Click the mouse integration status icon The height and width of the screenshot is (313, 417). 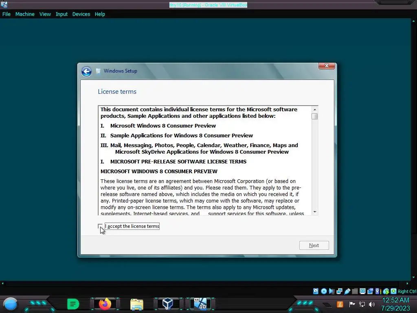pos(386,291)
